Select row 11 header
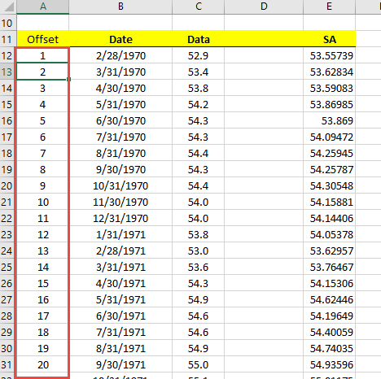381x379 pixels. click(8, 39)
